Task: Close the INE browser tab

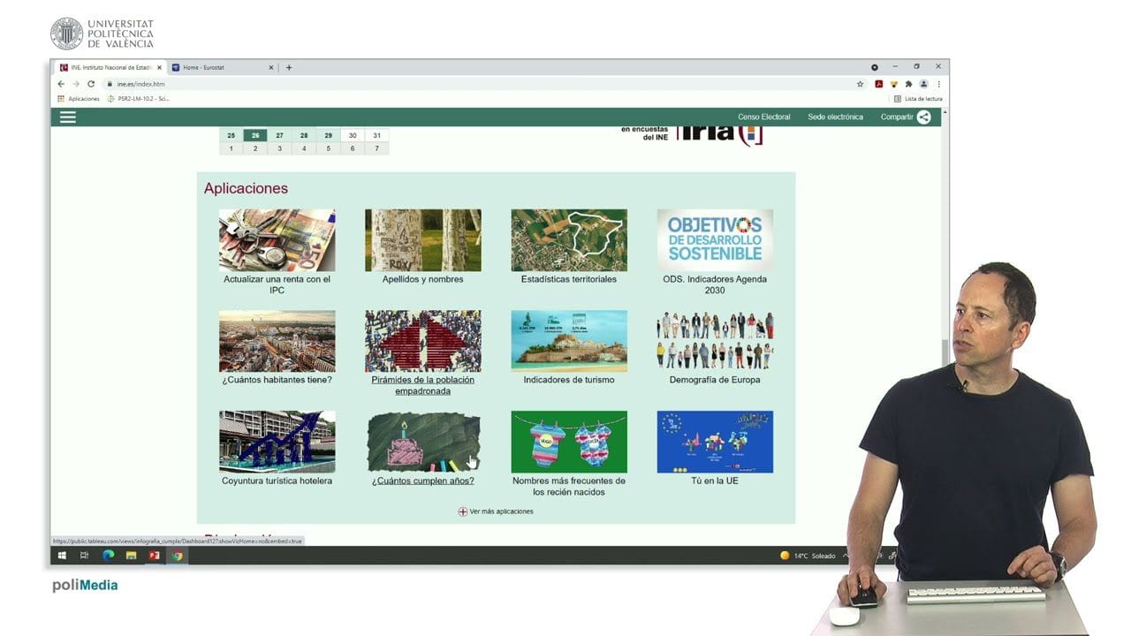Action: [159, 67]
